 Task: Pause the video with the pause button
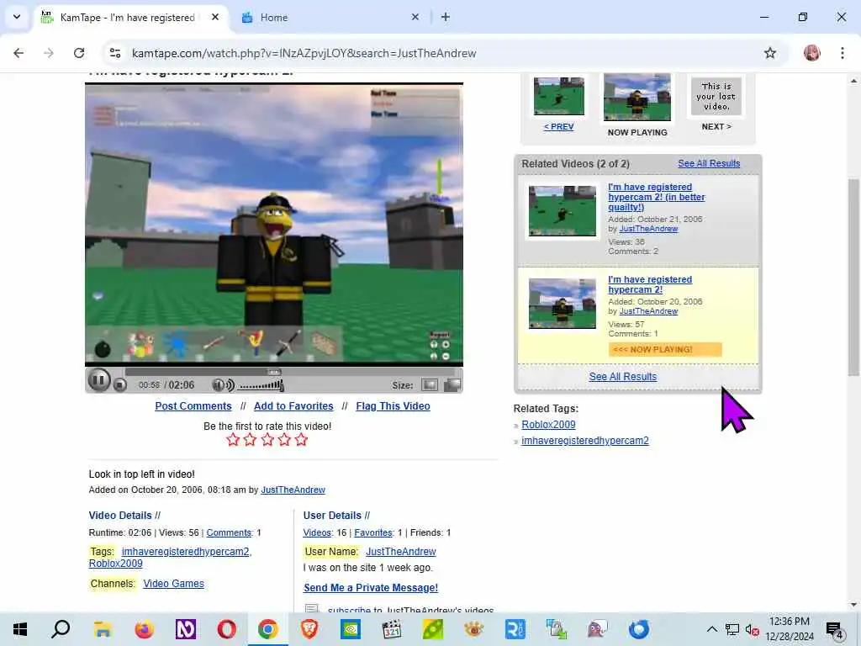coord(99,379)
